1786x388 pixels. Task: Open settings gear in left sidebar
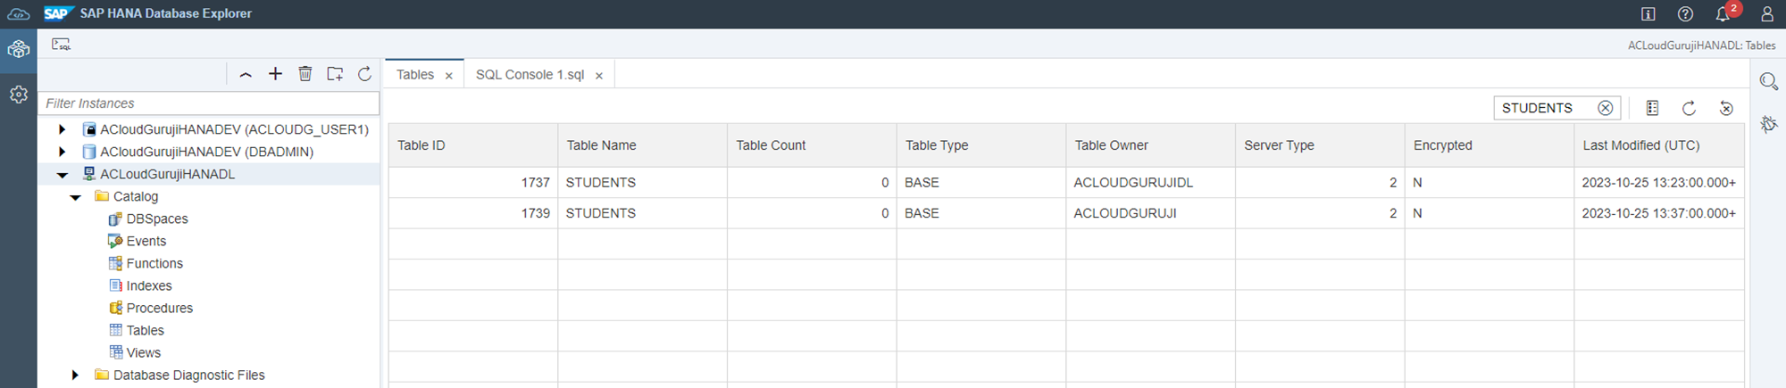pos(19,95)
